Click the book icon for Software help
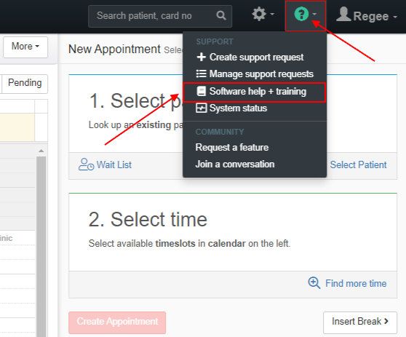Image resolution: width=406 pixels, height=337 pixels. [x=202, y=91]
